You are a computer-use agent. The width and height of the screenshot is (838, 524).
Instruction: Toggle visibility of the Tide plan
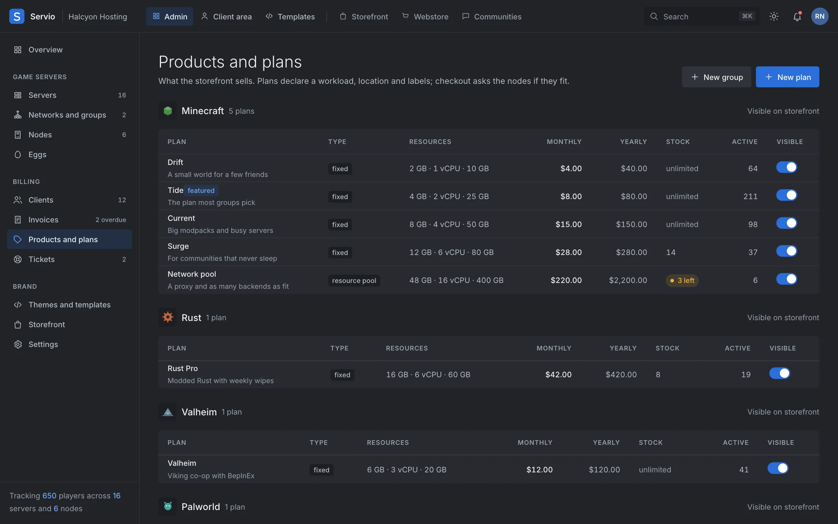786,195
